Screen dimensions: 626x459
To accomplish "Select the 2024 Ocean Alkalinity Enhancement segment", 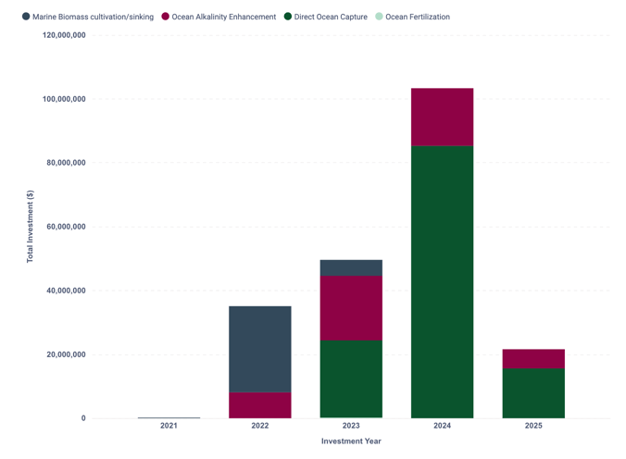I will pos(442,117).
